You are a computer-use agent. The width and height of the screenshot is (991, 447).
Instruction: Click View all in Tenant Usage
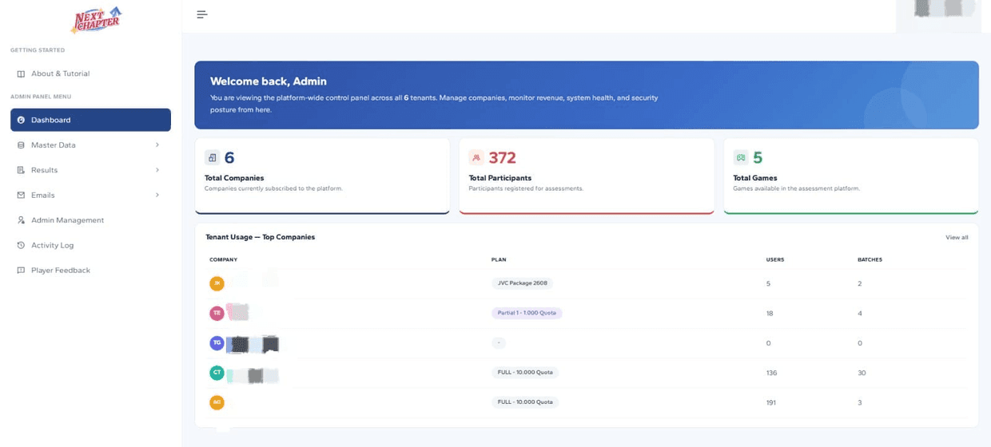point(957,237)
